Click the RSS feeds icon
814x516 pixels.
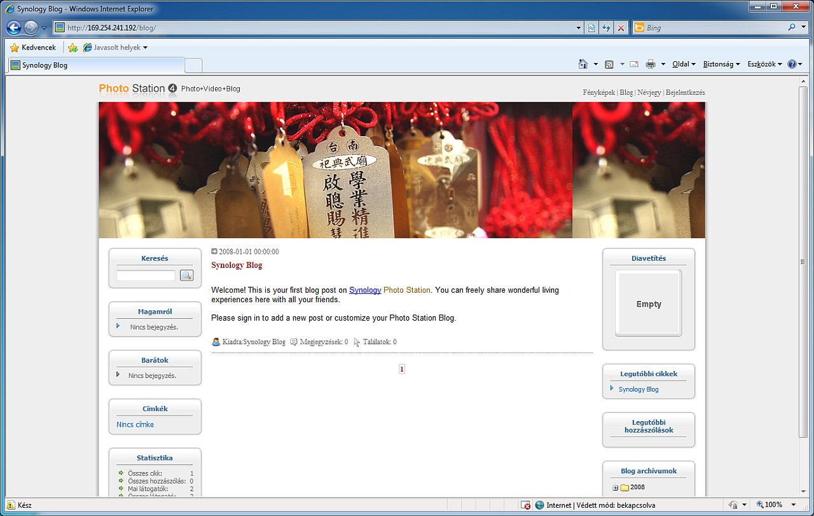point(609,64)
